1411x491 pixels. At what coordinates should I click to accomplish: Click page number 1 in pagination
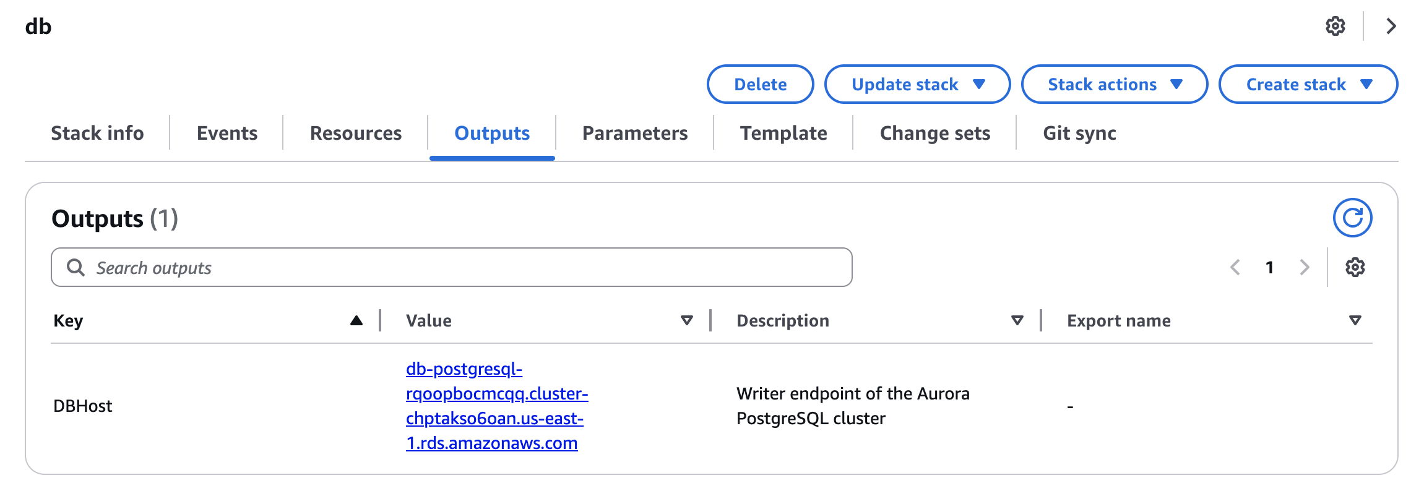click(1270, 267)
